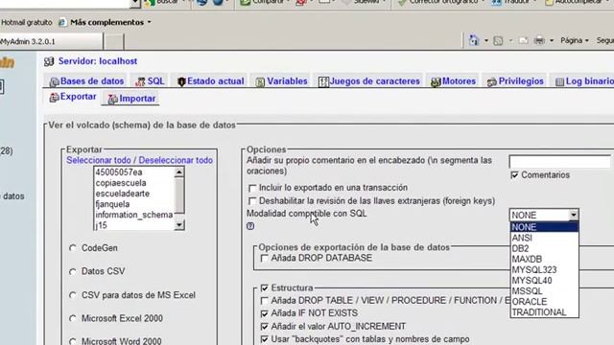The width and height of the screenshot is (614, 345).
Task: Click the browser Print icon
Action: [x=539, y=40]
